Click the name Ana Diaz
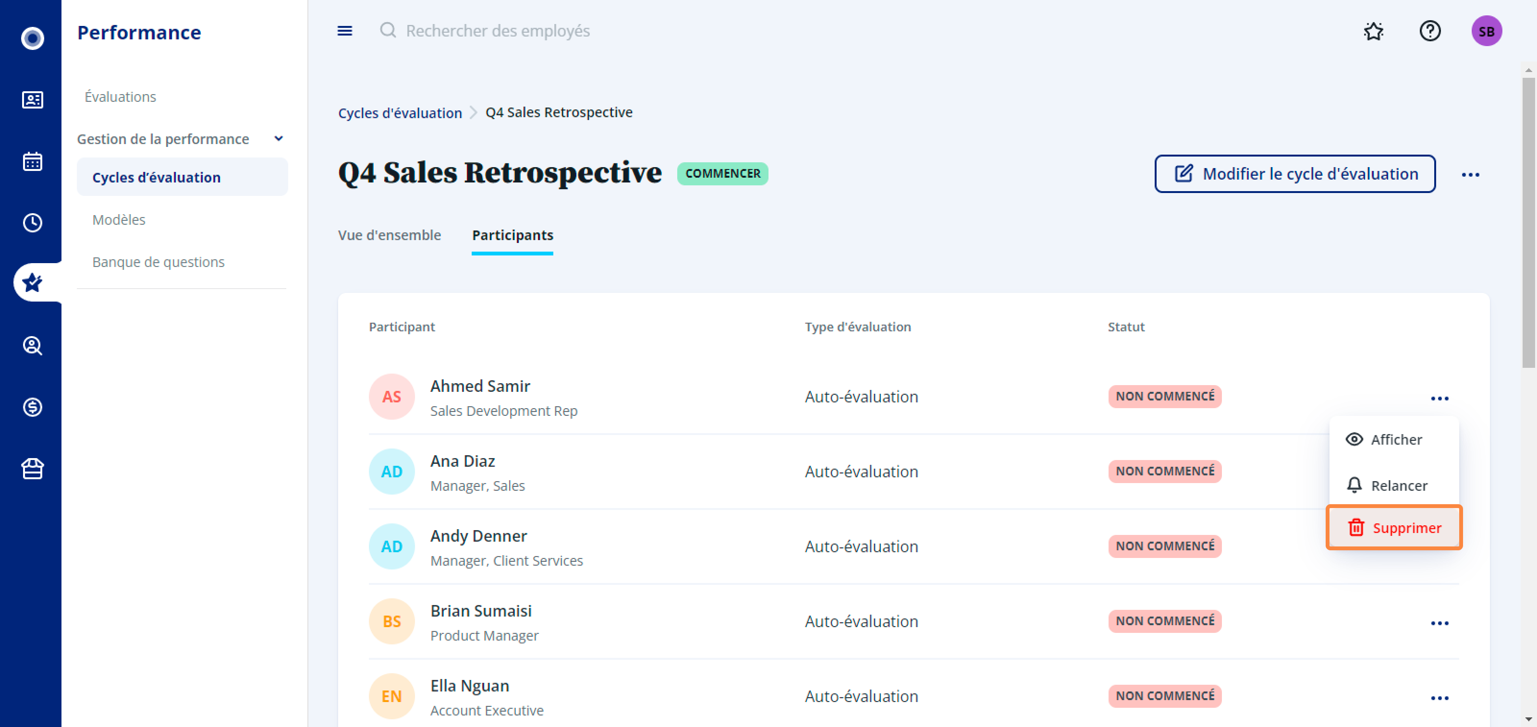This screenshot has width=1537, height=727. click(463, 461)
